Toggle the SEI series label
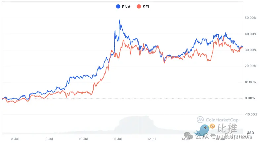 point(146,7)
